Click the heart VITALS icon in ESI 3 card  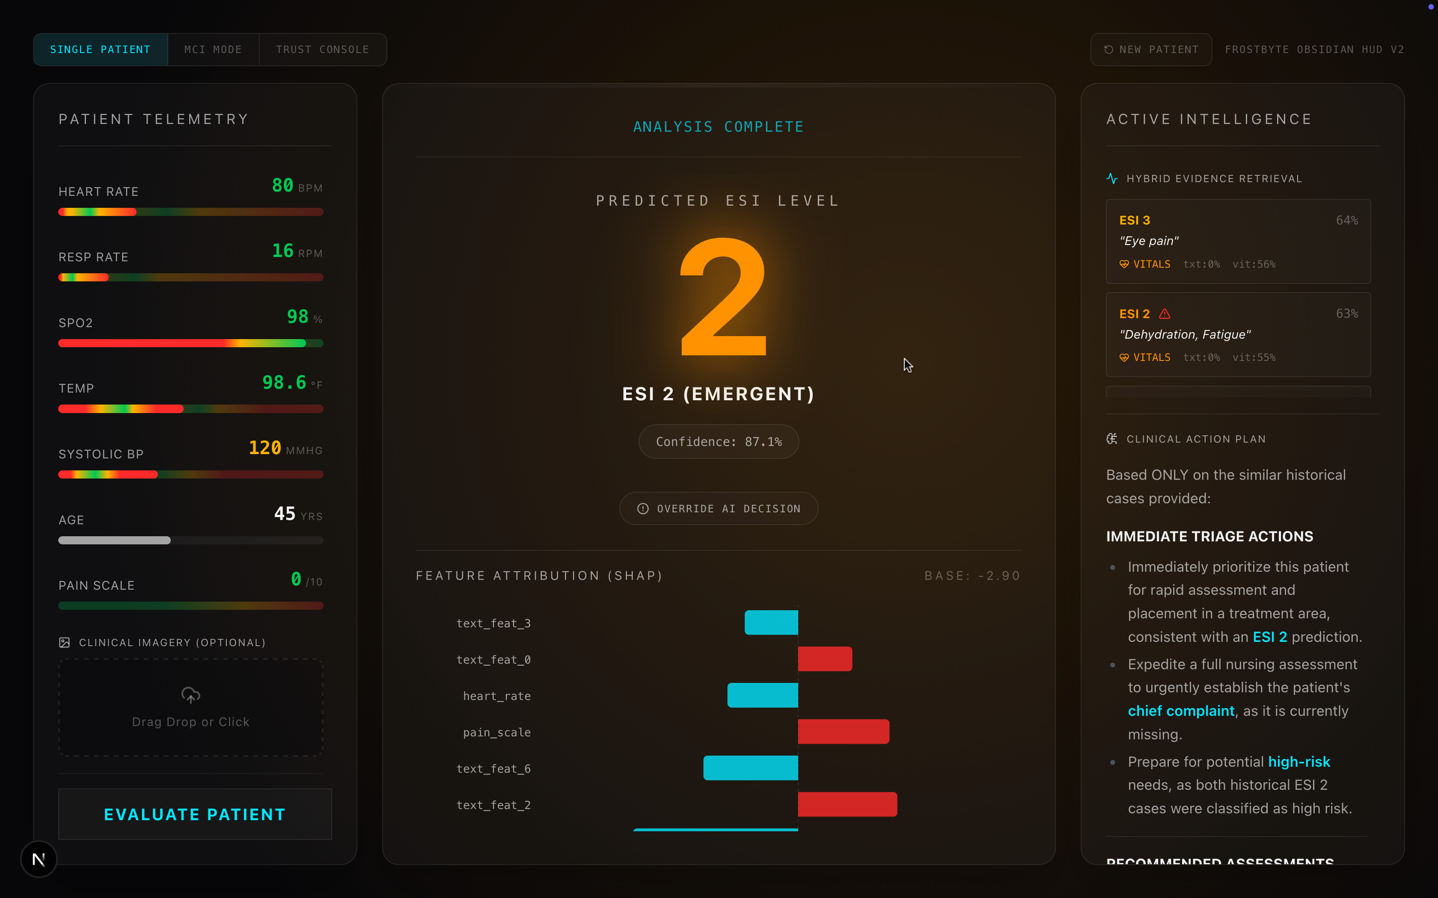coord(1124,264)
